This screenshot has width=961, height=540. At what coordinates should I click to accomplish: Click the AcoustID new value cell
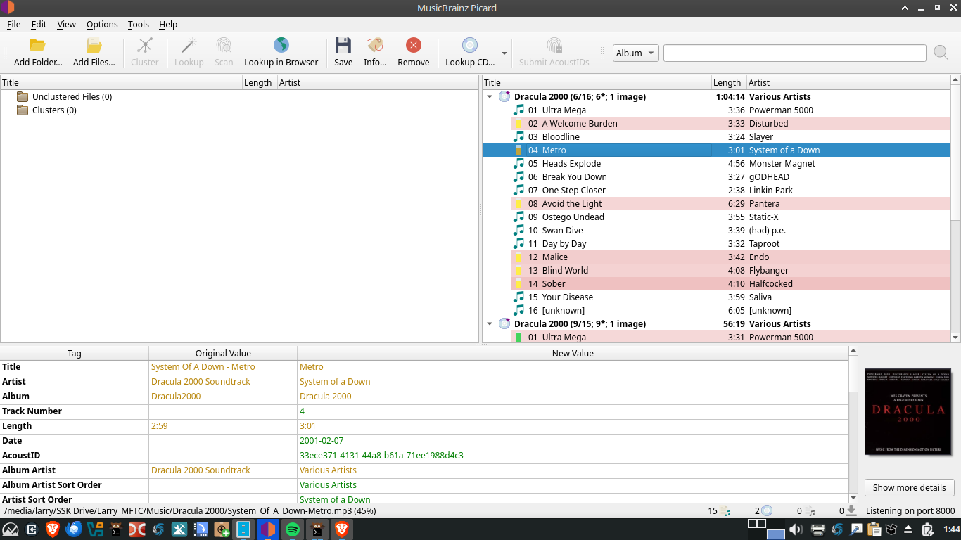(573, 456)
